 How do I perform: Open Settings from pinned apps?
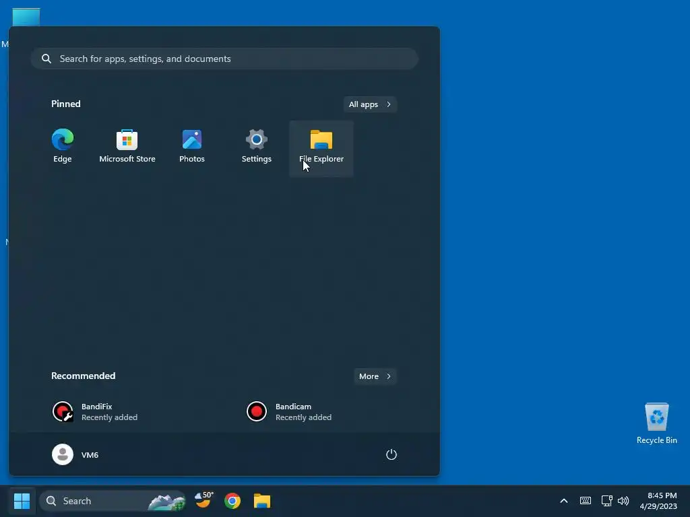[x=257, y=147]
